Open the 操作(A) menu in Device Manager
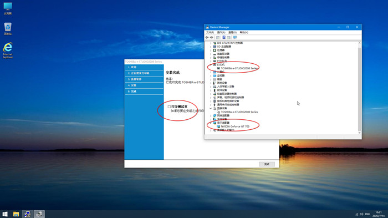 221,33
